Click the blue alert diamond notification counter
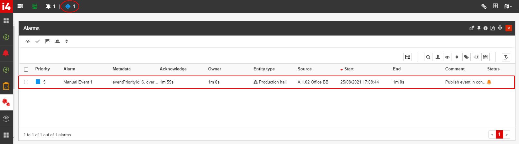Viewport: 519px width, 144px height. click(x=70, y=6)
